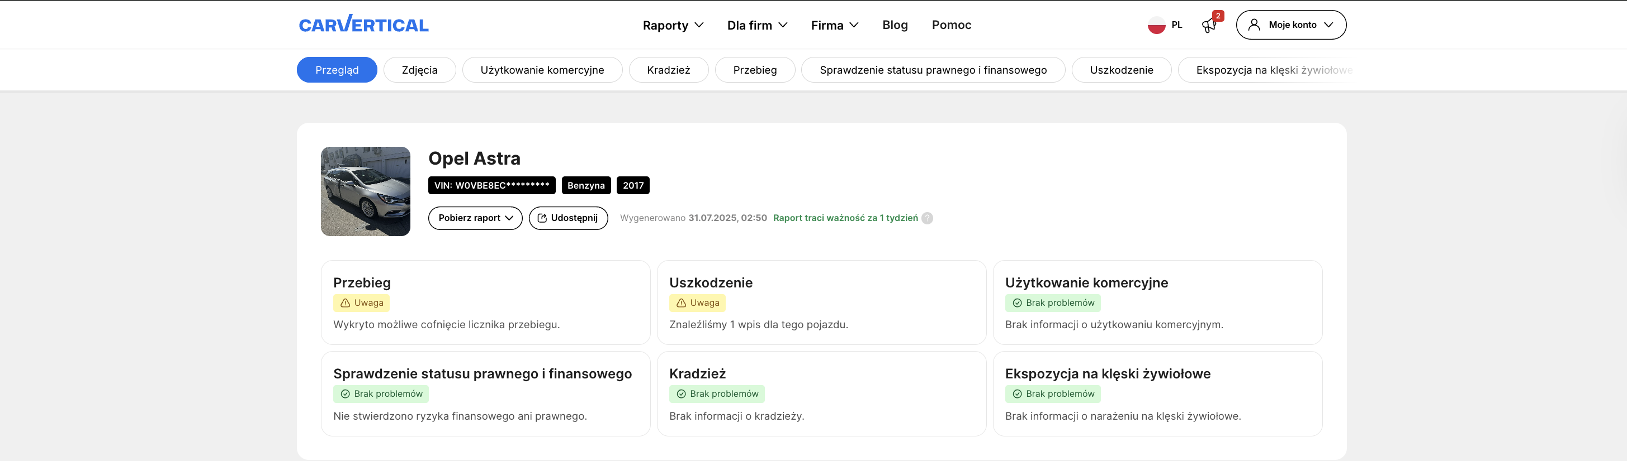The image size is (1627, 461).
Task: Open the Pomoc help page
Action: [951, 25]
